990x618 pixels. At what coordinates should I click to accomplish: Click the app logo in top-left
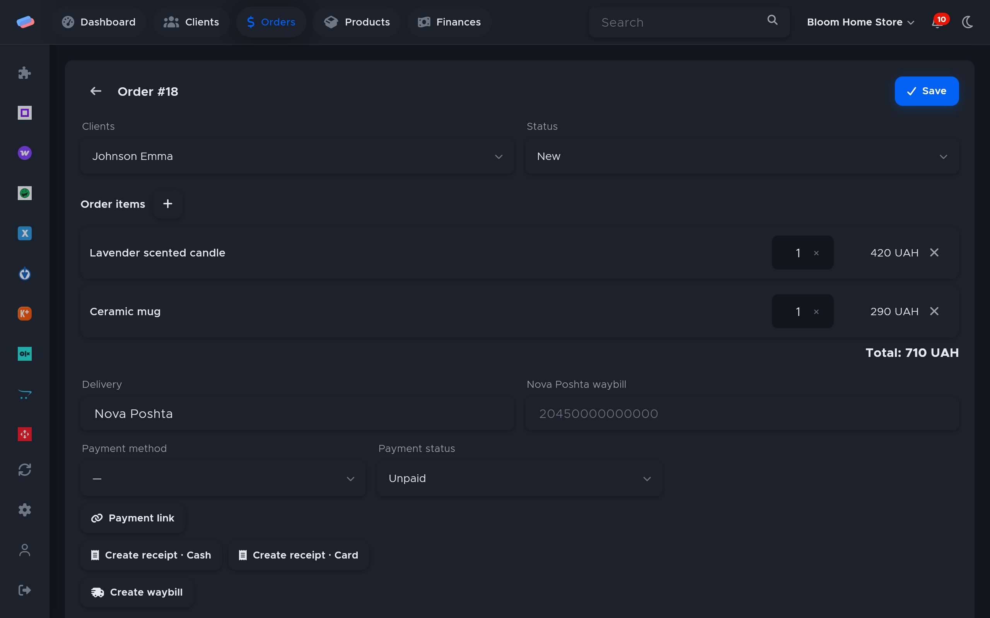[x=26, y=22]
